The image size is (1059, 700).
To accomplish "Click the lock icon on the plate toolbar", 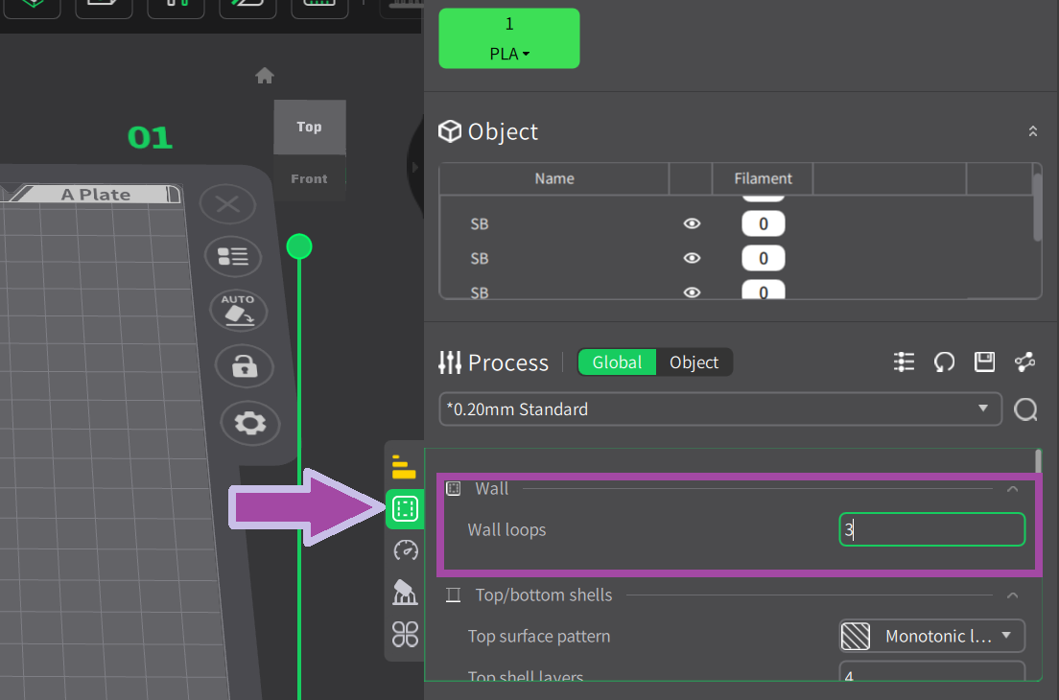I will click(x=245, y=366).
